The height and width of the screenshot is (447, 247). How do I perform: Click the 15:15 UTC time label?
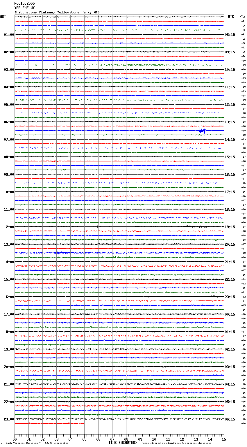(x=230, y=157)
